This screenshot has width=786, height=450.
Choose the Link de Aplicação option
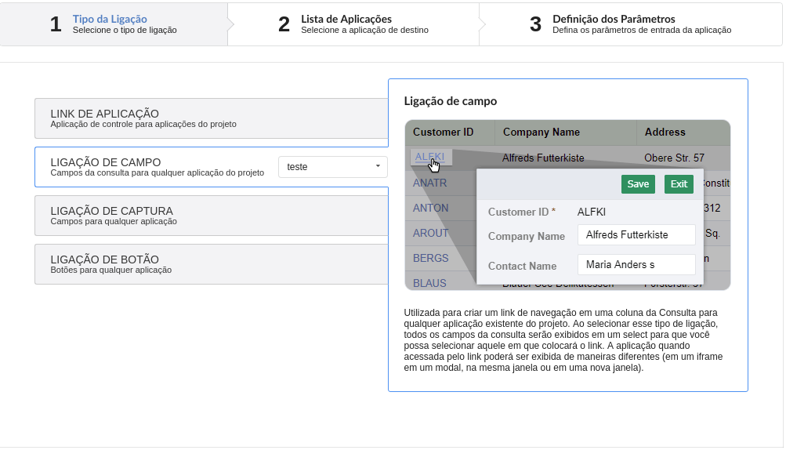pos(212,118)
